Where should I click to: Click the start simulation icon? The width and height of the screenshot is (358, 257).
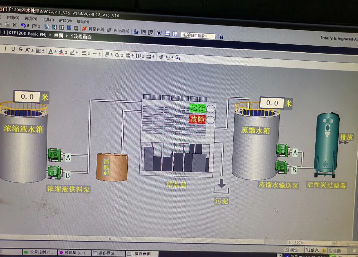[69, 27]
